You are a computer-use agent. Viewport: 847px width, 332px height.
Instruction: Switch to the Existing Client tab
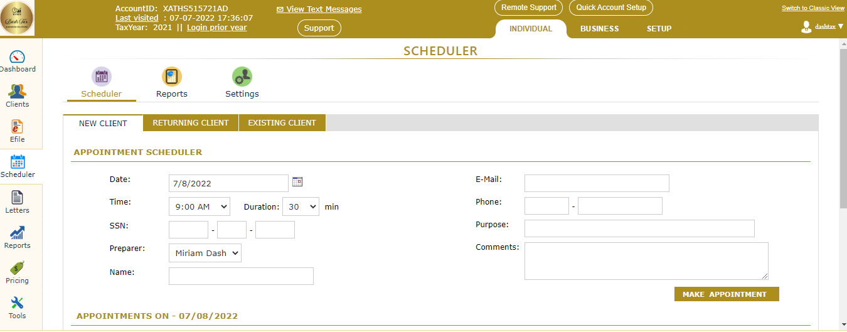pyautogui.click(x=282, y=123)
